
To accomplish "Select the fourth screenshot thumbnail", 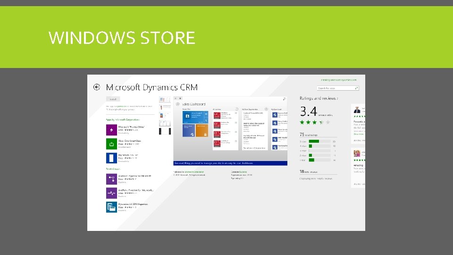I will pyautogui.click(x=165, y=123).
